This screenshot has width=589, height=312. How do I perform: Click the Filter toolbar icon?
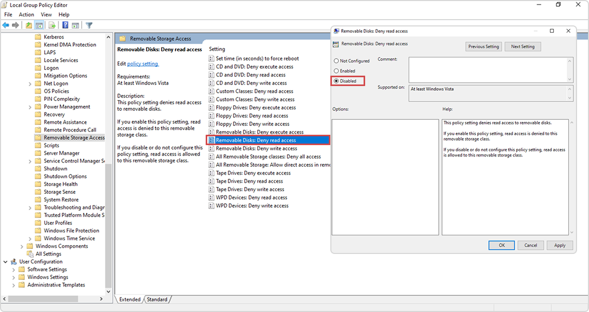tap(88, 25)
